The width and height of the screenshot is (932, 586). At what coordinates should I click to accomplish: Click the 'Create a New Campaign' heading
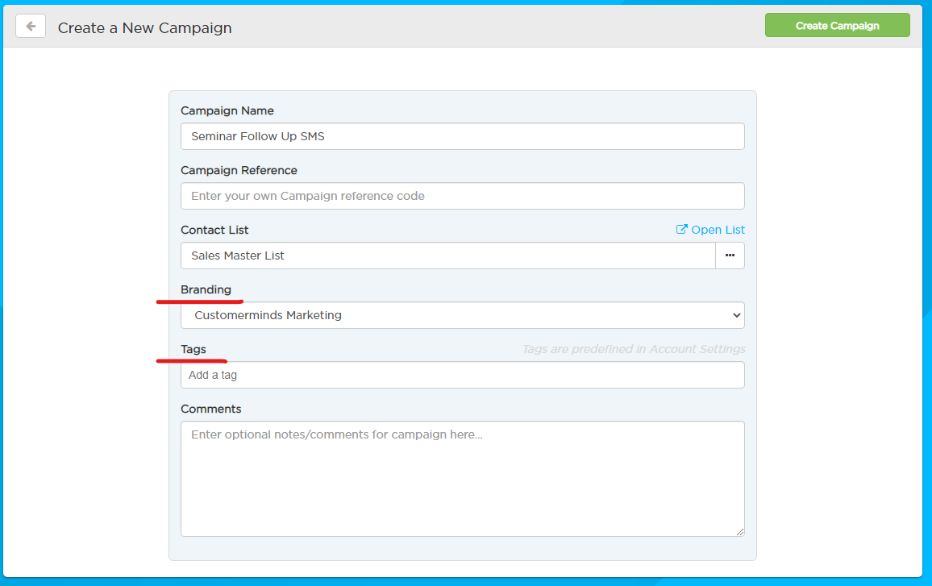click(x=144, y=28)
